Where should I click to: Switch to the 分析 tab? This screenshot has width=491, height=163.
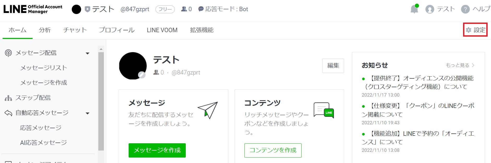coord(45,30)
